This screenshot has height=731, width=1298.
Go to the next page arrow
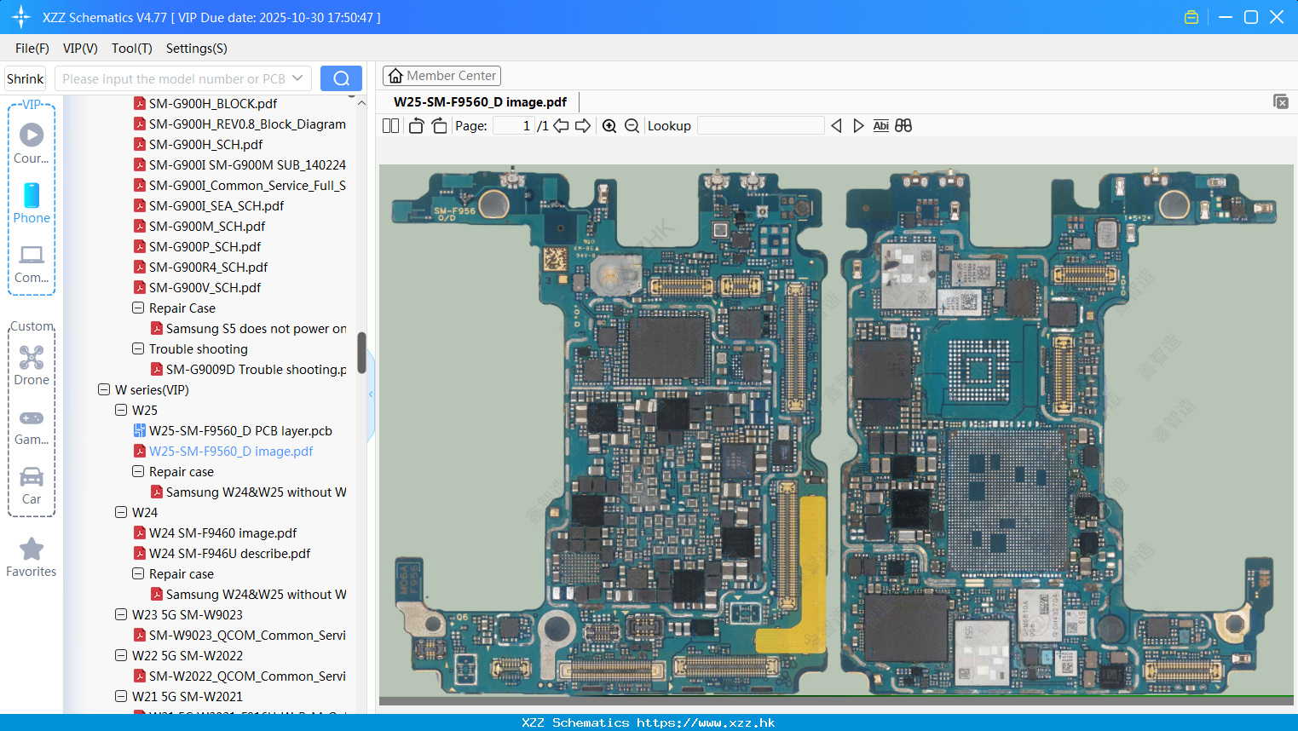pyautogui.click(x=583, y=125)
